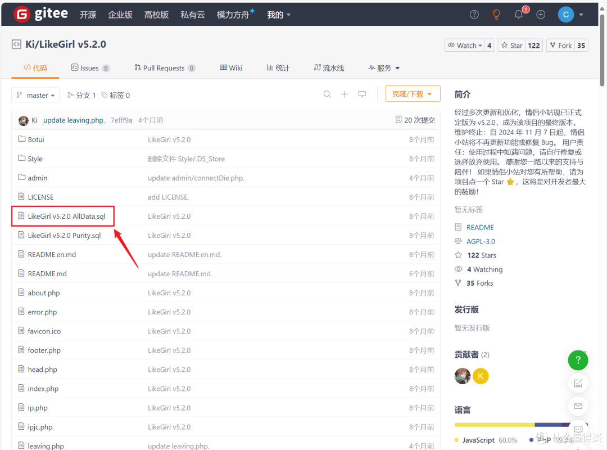
Task: Open the update leaving.php commit message
Action: (74, 120)
